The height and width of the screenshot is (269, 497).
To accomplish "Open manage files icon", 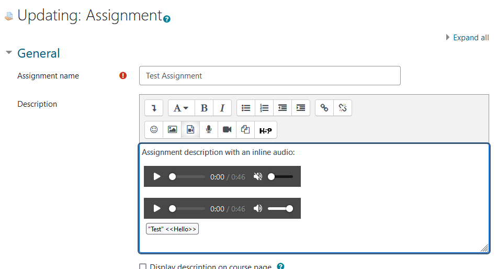I will [x=246, y=130].
